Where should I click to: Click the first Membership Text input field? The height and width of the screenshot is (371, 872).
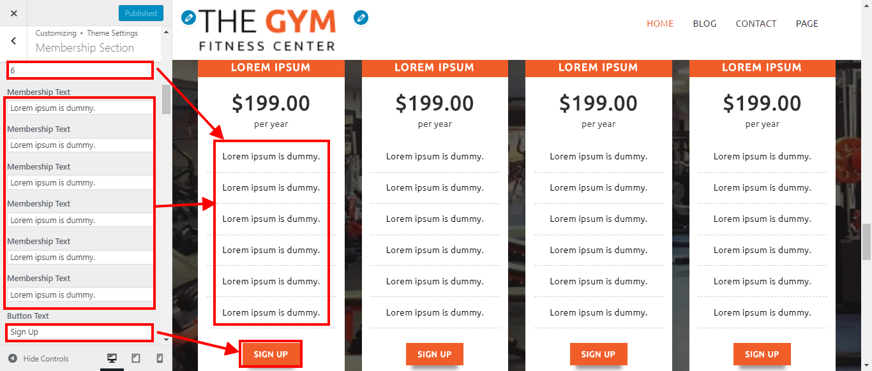click(x=80, y=108)
